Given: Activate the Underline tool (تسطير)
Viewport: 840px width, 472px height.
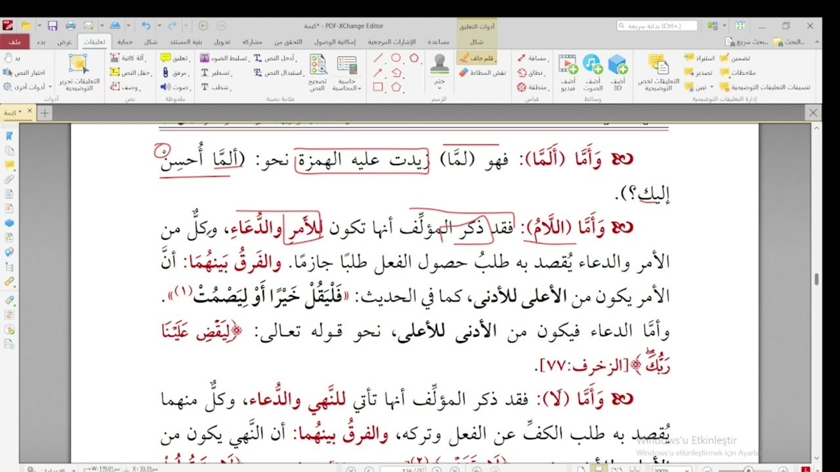Looking at the screenshot, I should (216, 72).
